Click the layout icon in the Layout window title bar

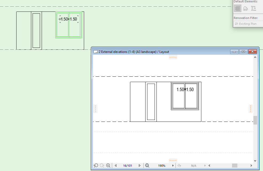(x=95, y=52)
